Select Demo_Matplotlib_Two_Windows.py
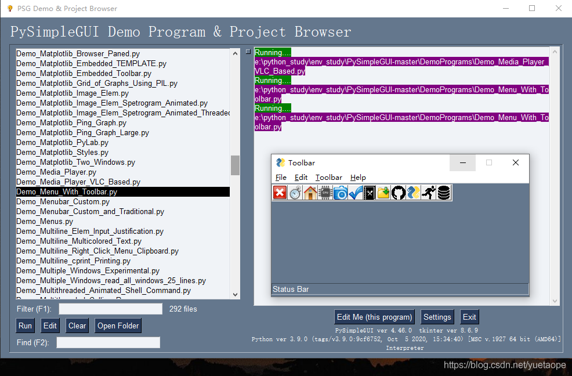This screenshot has height=376, width=572. coord(123,162)
